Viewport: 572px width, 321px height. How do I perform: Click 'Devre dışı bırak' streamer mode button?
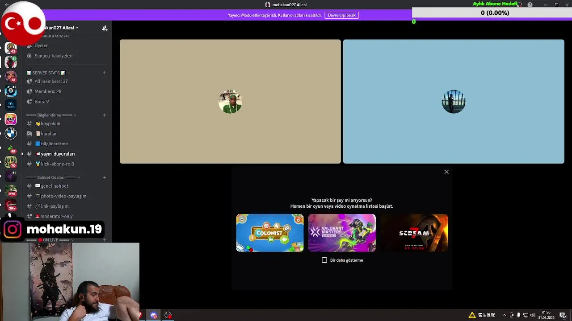coord(342,15)
